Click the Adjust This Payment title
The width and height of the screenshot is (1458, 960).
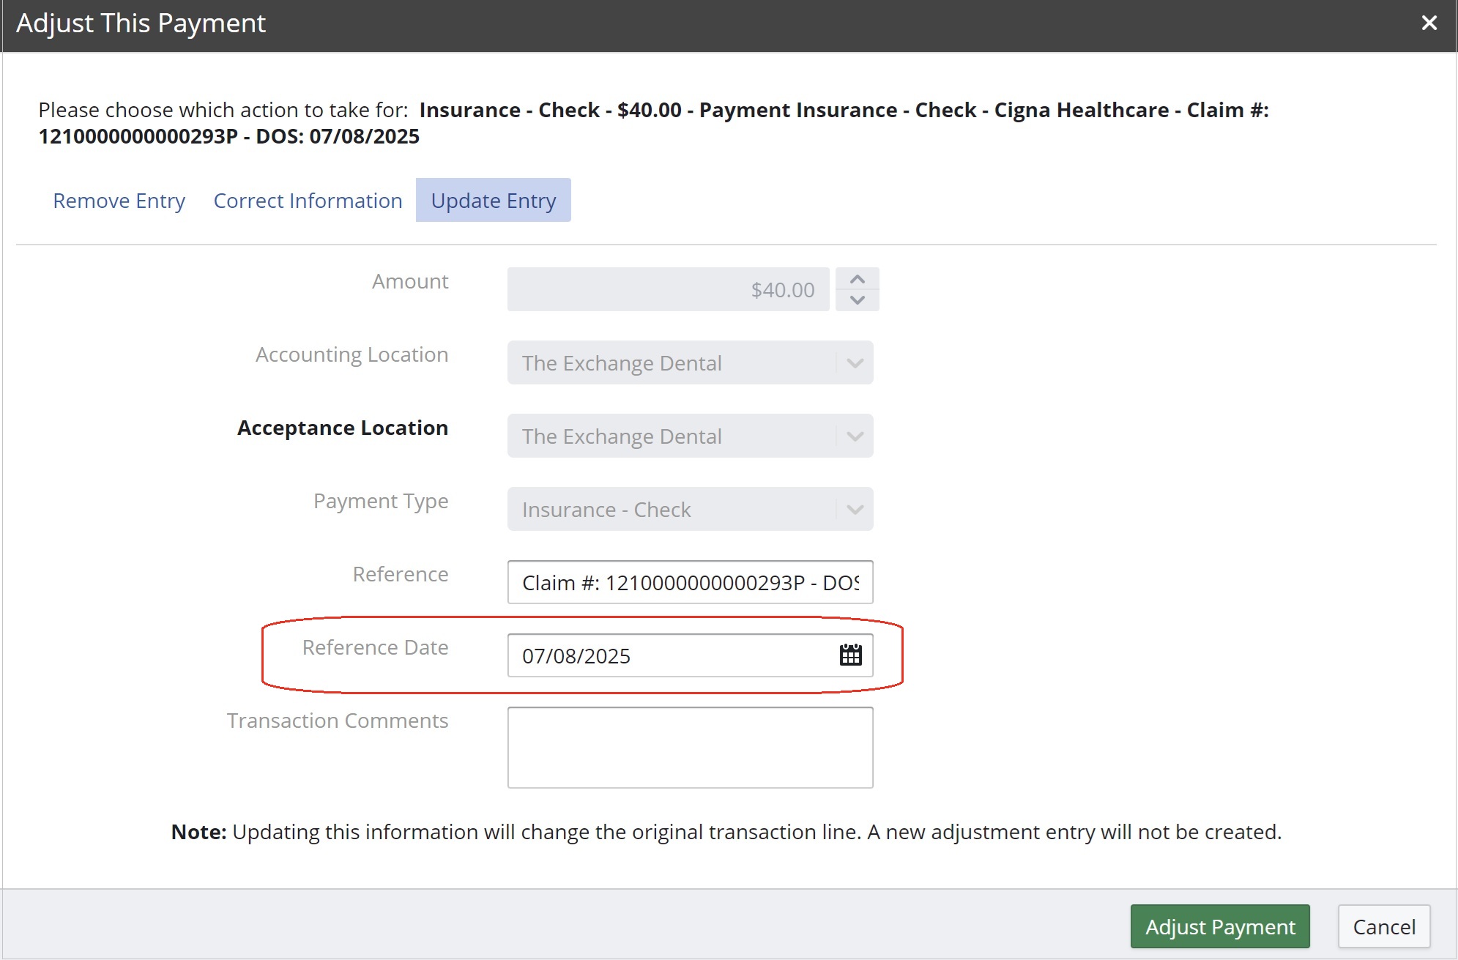coord(141,23)
